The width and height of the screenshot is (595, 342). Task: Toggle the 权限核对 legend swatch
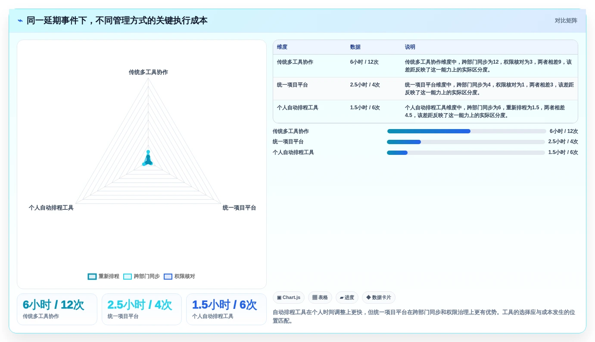click(168, 277)
